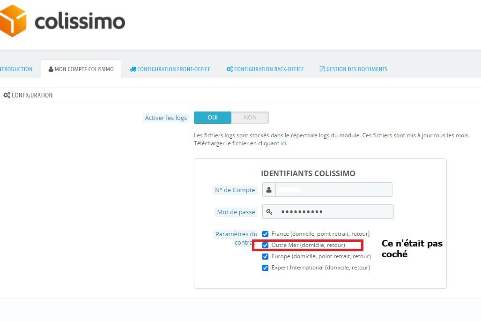Click the document icon for Gestion des Documents

[x=322, y=69]
